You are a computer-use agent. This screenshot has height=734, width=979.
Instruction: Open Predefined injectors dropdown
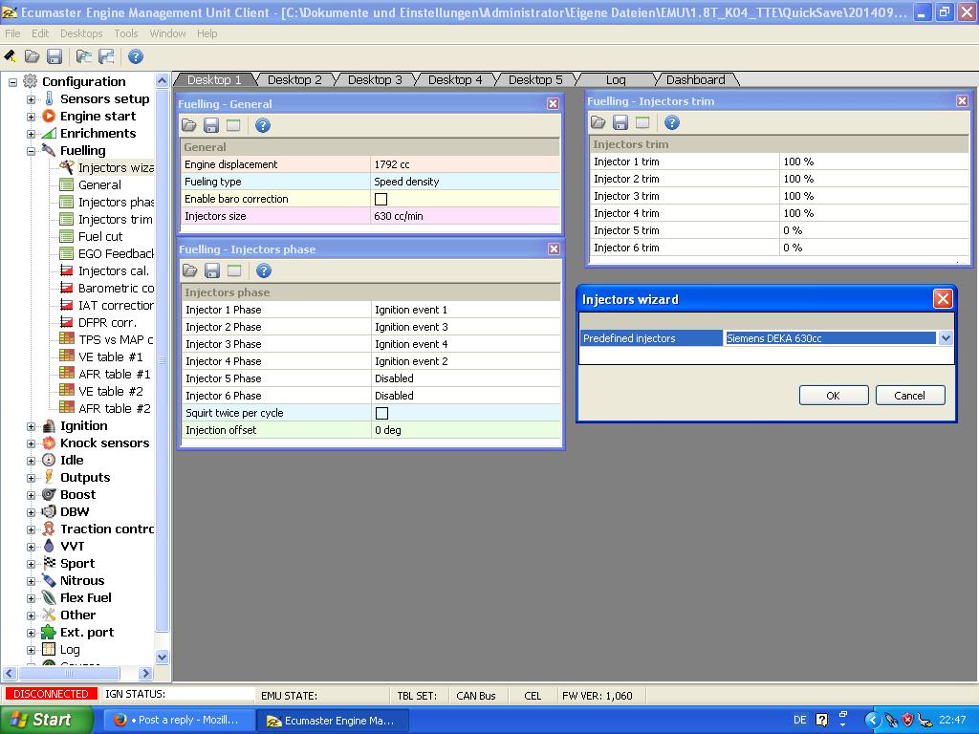[945, 338]
